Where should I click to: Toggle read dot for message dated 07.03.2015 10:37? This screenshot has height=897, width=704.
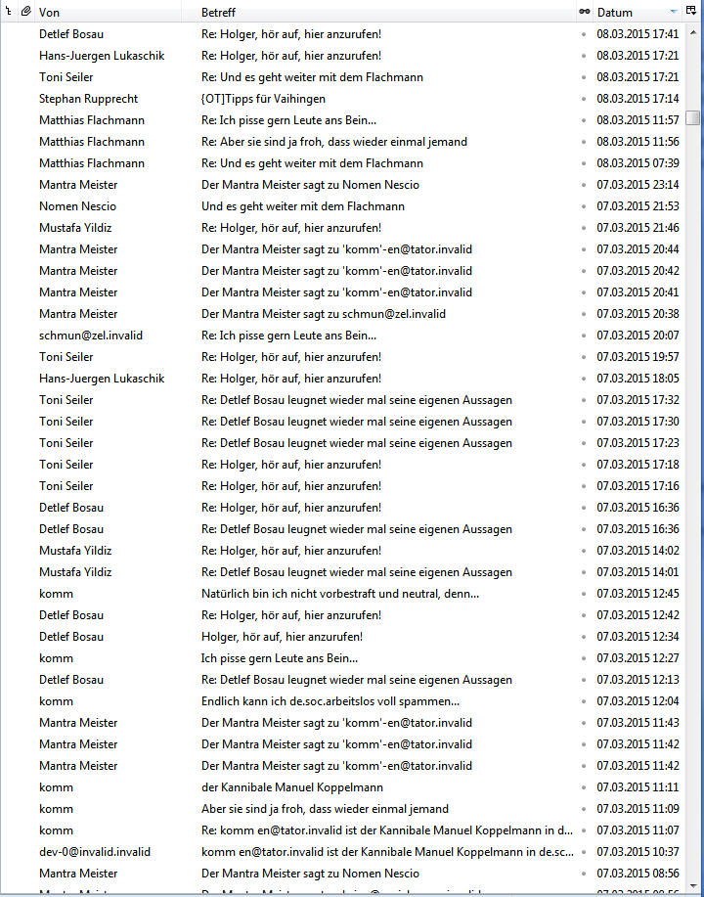coord(584,852)
